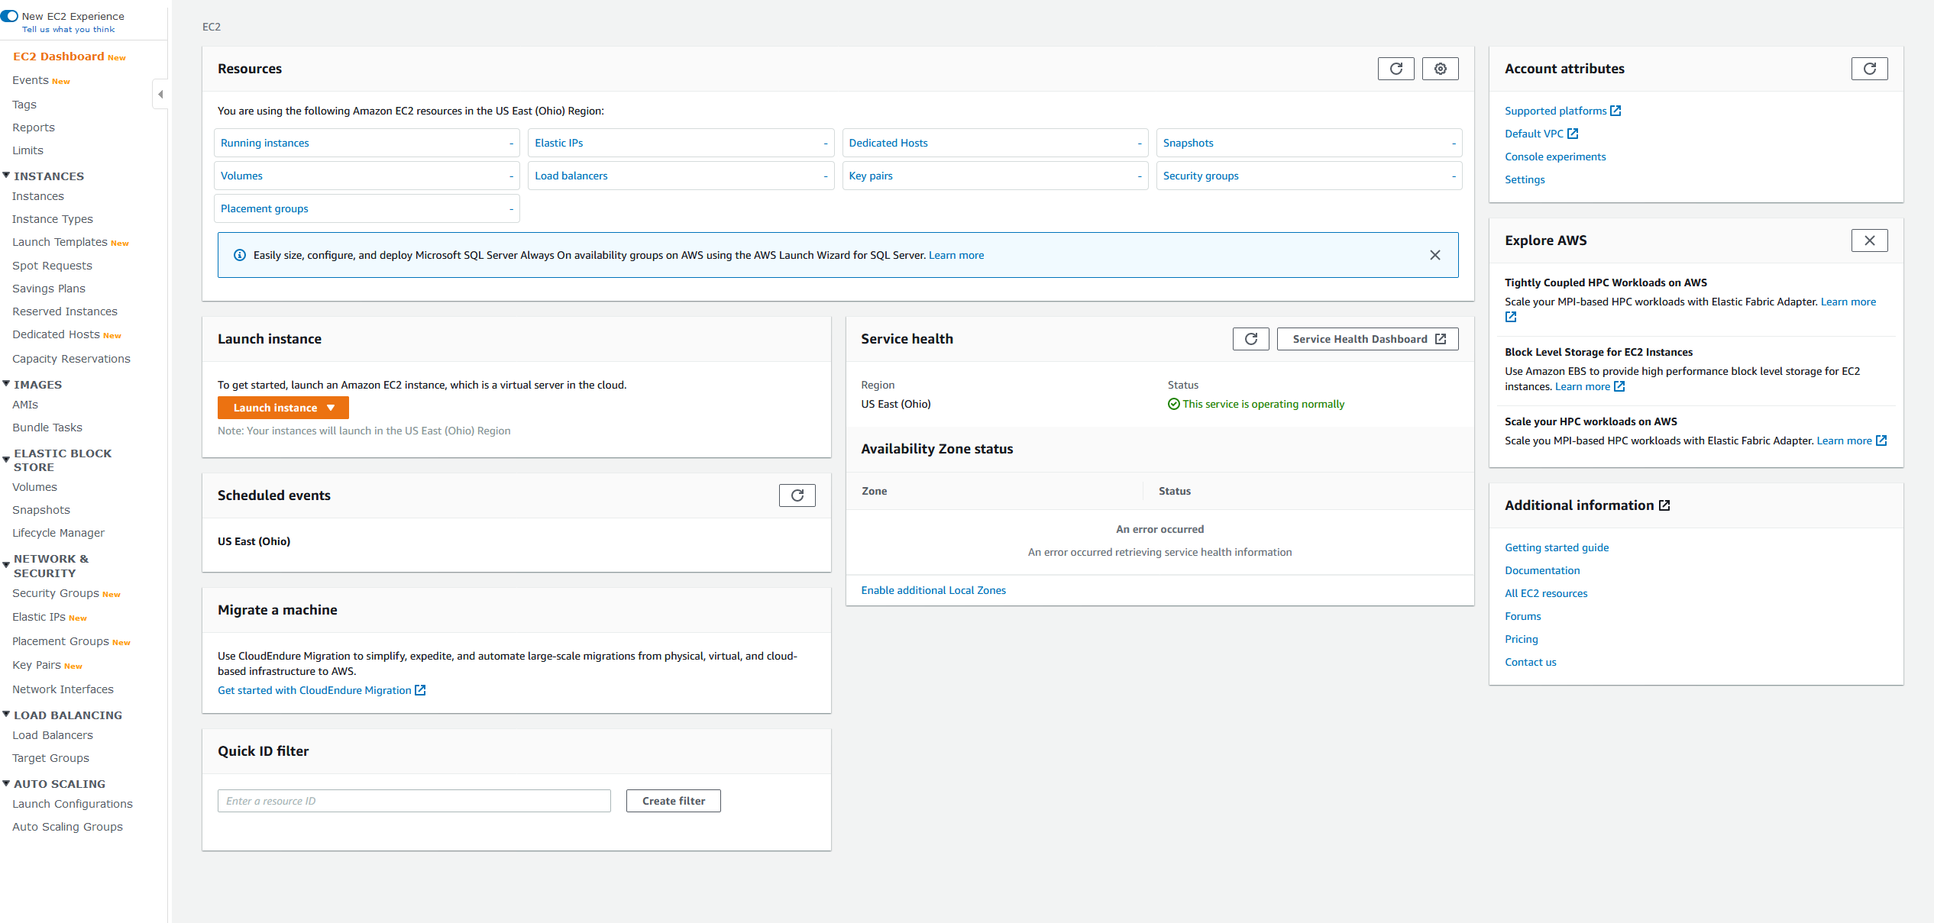Click the refresh icon on Service Health

(1250, 339)
